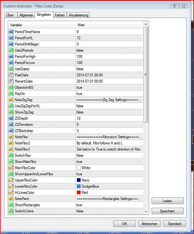Click the datetime icon beside PastDate
Screen dimensions: 194x234
[x=11, y=75]
